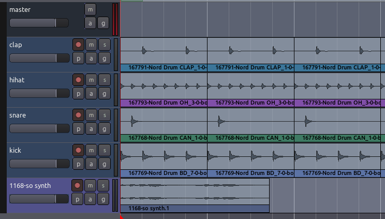The height and width of the screenshot is (219, 385).
Task: Select the hihat track name label
Action: click(17, 80)
